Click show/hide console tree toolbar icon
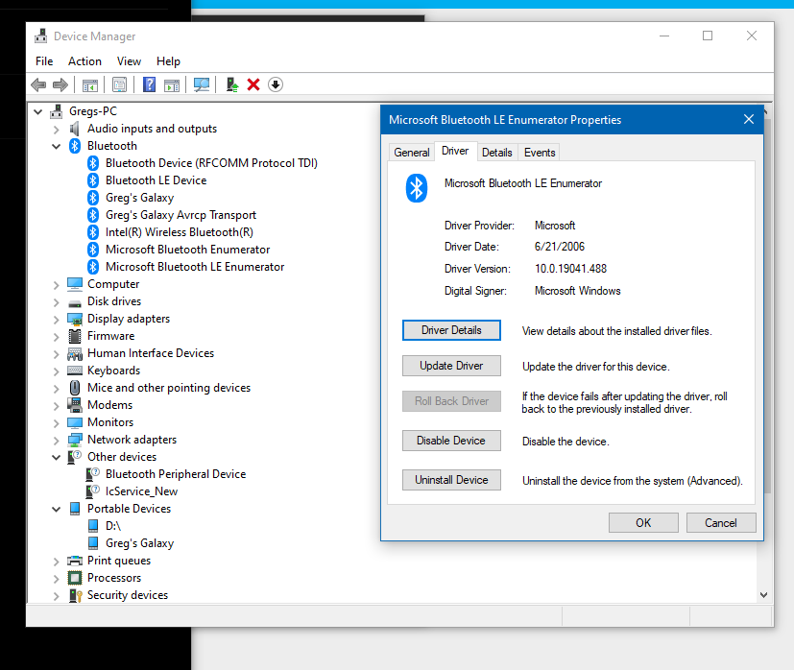This screenshot has width=794, height=670. pos(90,85)
